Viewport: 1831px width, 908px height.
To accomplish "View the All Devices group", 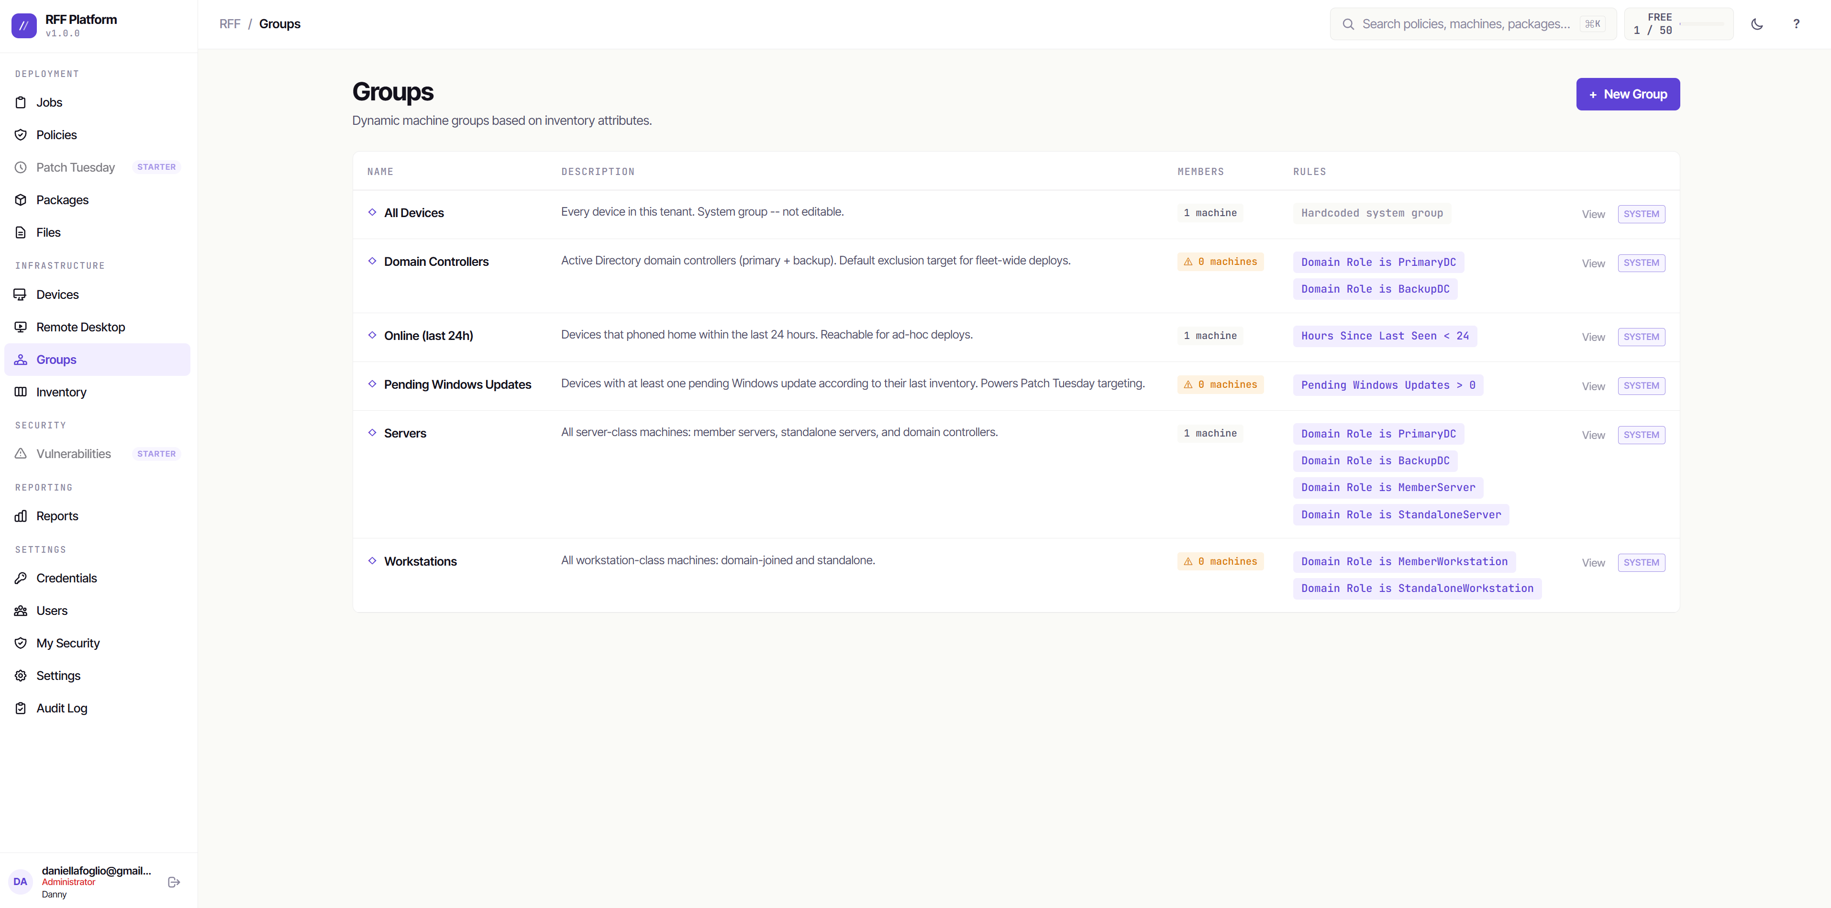I will pos(1593,215).
